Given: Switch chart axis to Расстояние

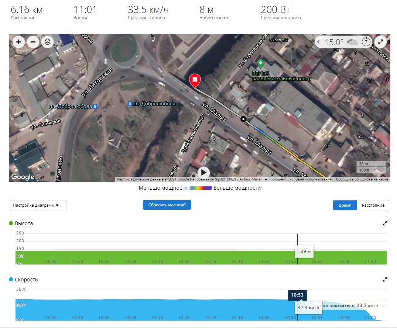Looking at the screenshot, I should click(x=373, y=205).
